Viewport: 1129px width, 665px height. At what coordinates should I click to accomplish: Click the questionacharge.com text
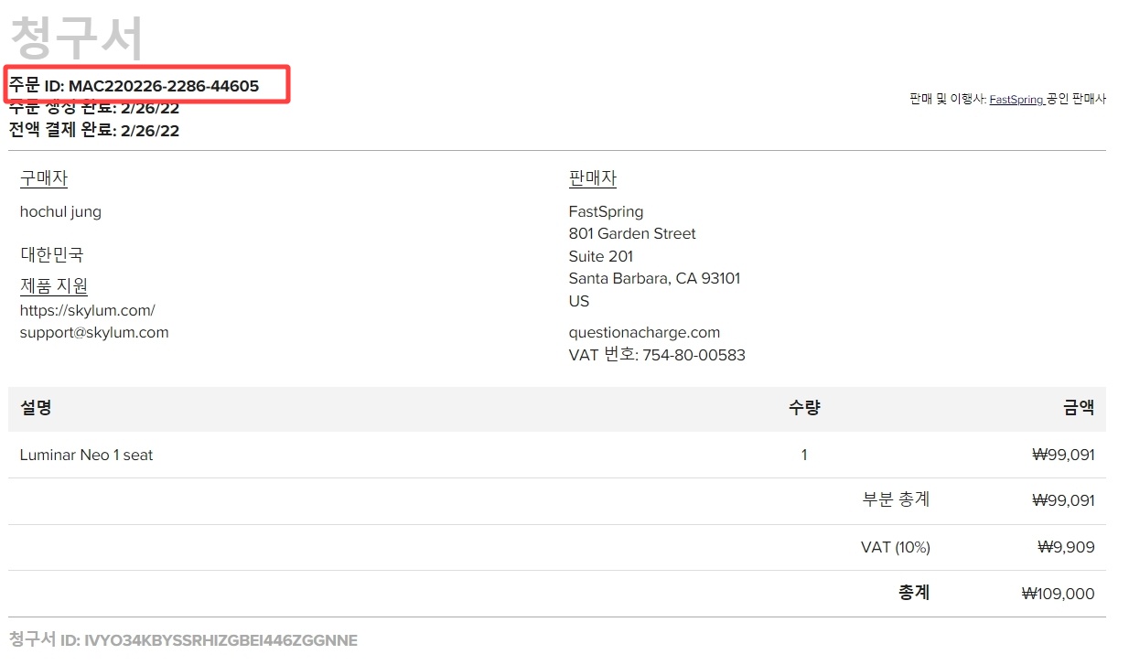tap(644, 333)
